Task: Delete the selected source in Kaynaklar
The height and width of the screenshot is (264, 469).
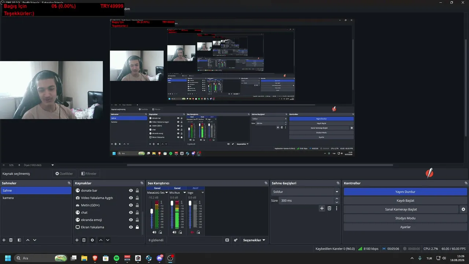Action: pyautogui.click(x=84, y=240)
